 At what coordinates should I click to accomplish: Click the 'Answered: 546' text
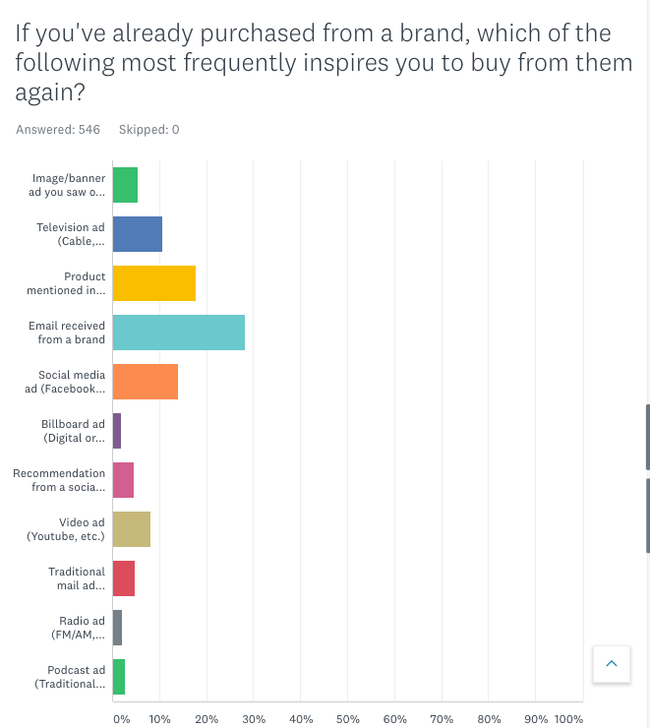click(58, 130)
